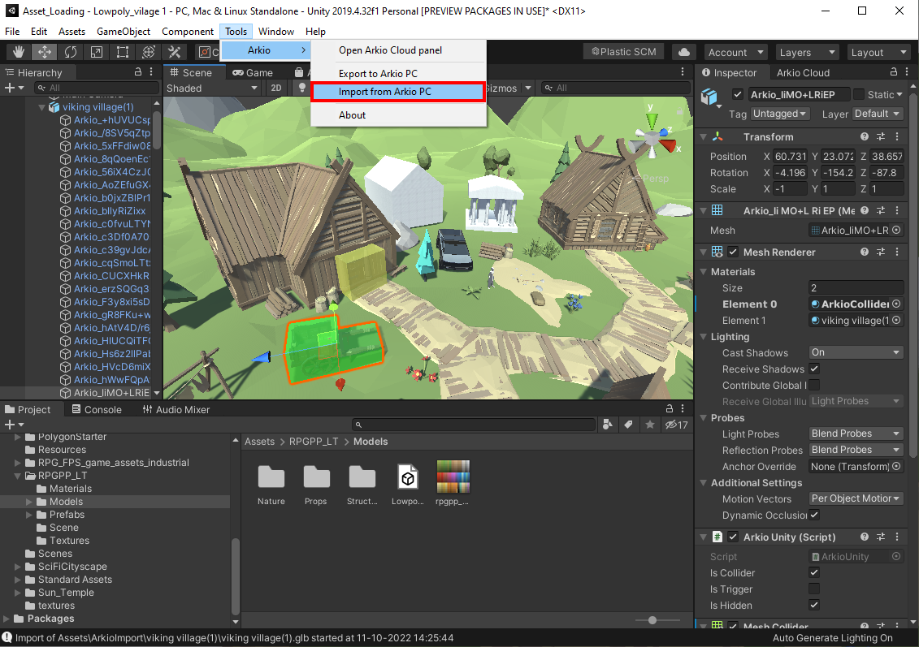
Task: Click the Position X value field
Action: [790, 157]
